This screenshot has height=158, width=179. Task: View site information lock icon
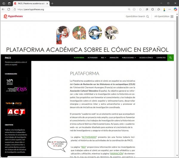(15, 9)
